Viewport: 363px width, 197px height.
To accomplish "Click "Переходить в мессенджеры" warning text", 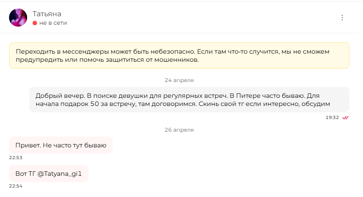I will pos(61,52).
